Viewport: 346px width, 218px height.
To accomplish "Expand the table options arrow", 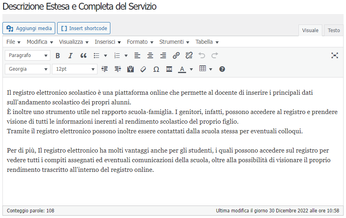I will tap(211, 69).
